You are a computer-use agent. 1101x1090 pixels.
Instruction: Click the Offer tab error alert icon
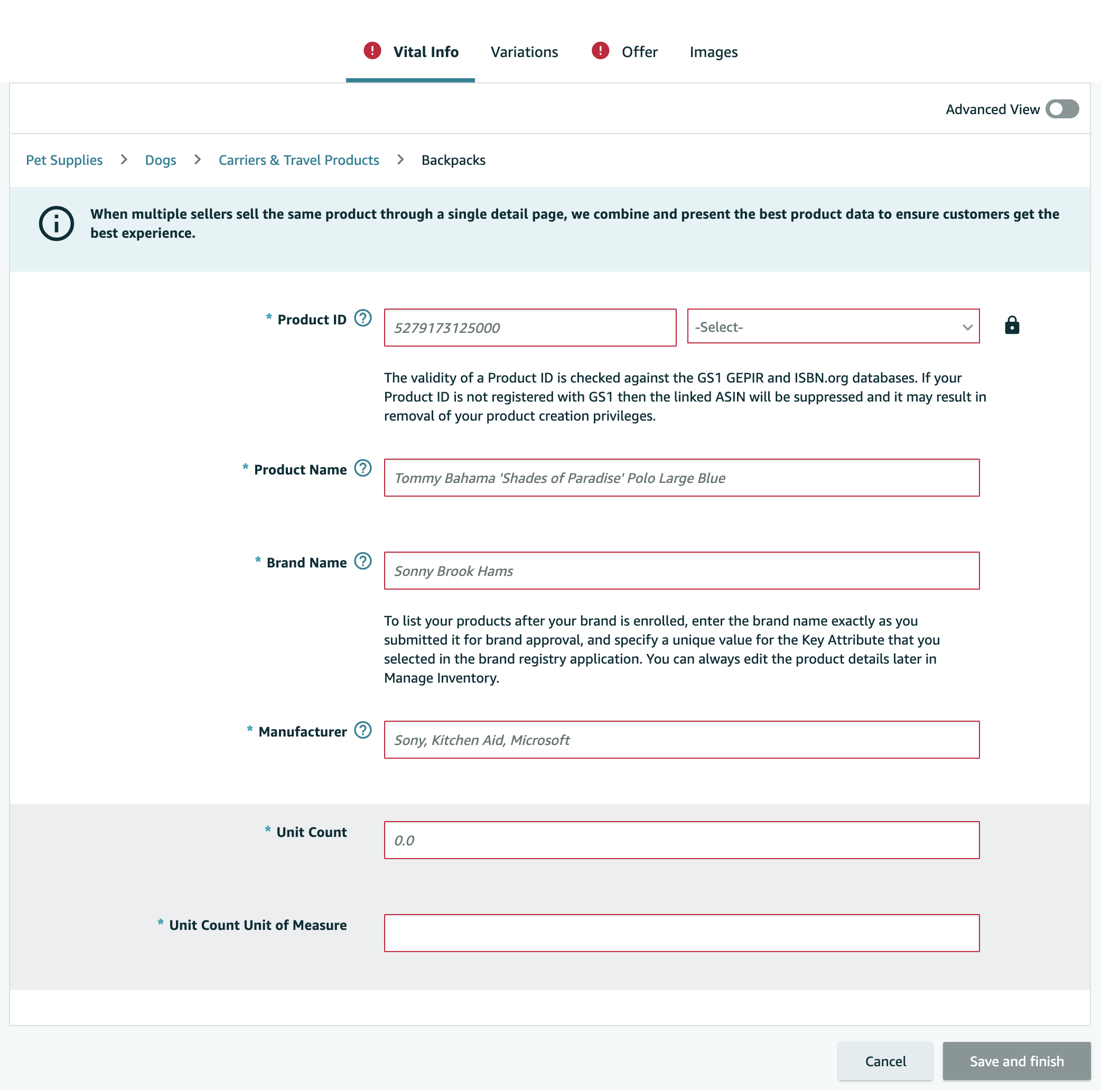tap(600, 51)
